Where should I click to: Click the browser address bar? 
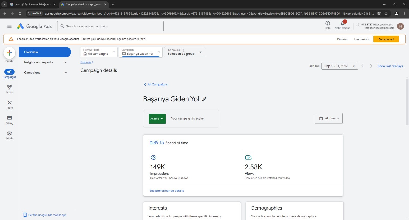209,13
